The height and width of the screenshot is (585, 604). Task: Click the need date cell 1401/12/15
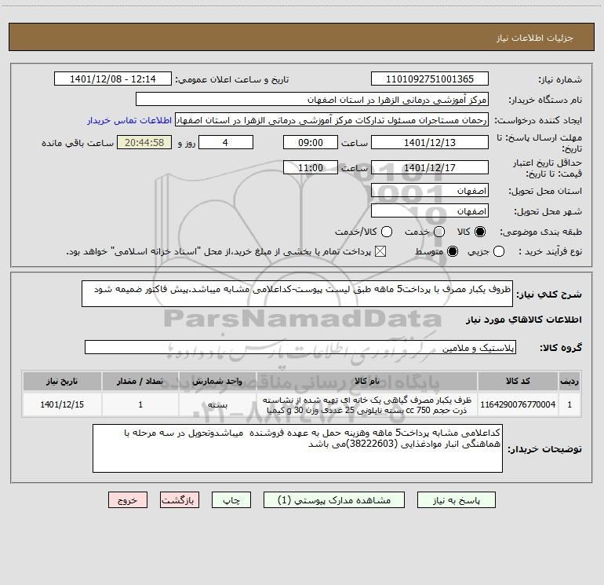pyautogui.click(x=62, y=404)
